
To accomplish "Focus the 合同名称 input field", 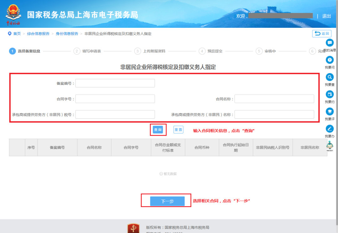I will pyautogui.click(x=274, y=99).
